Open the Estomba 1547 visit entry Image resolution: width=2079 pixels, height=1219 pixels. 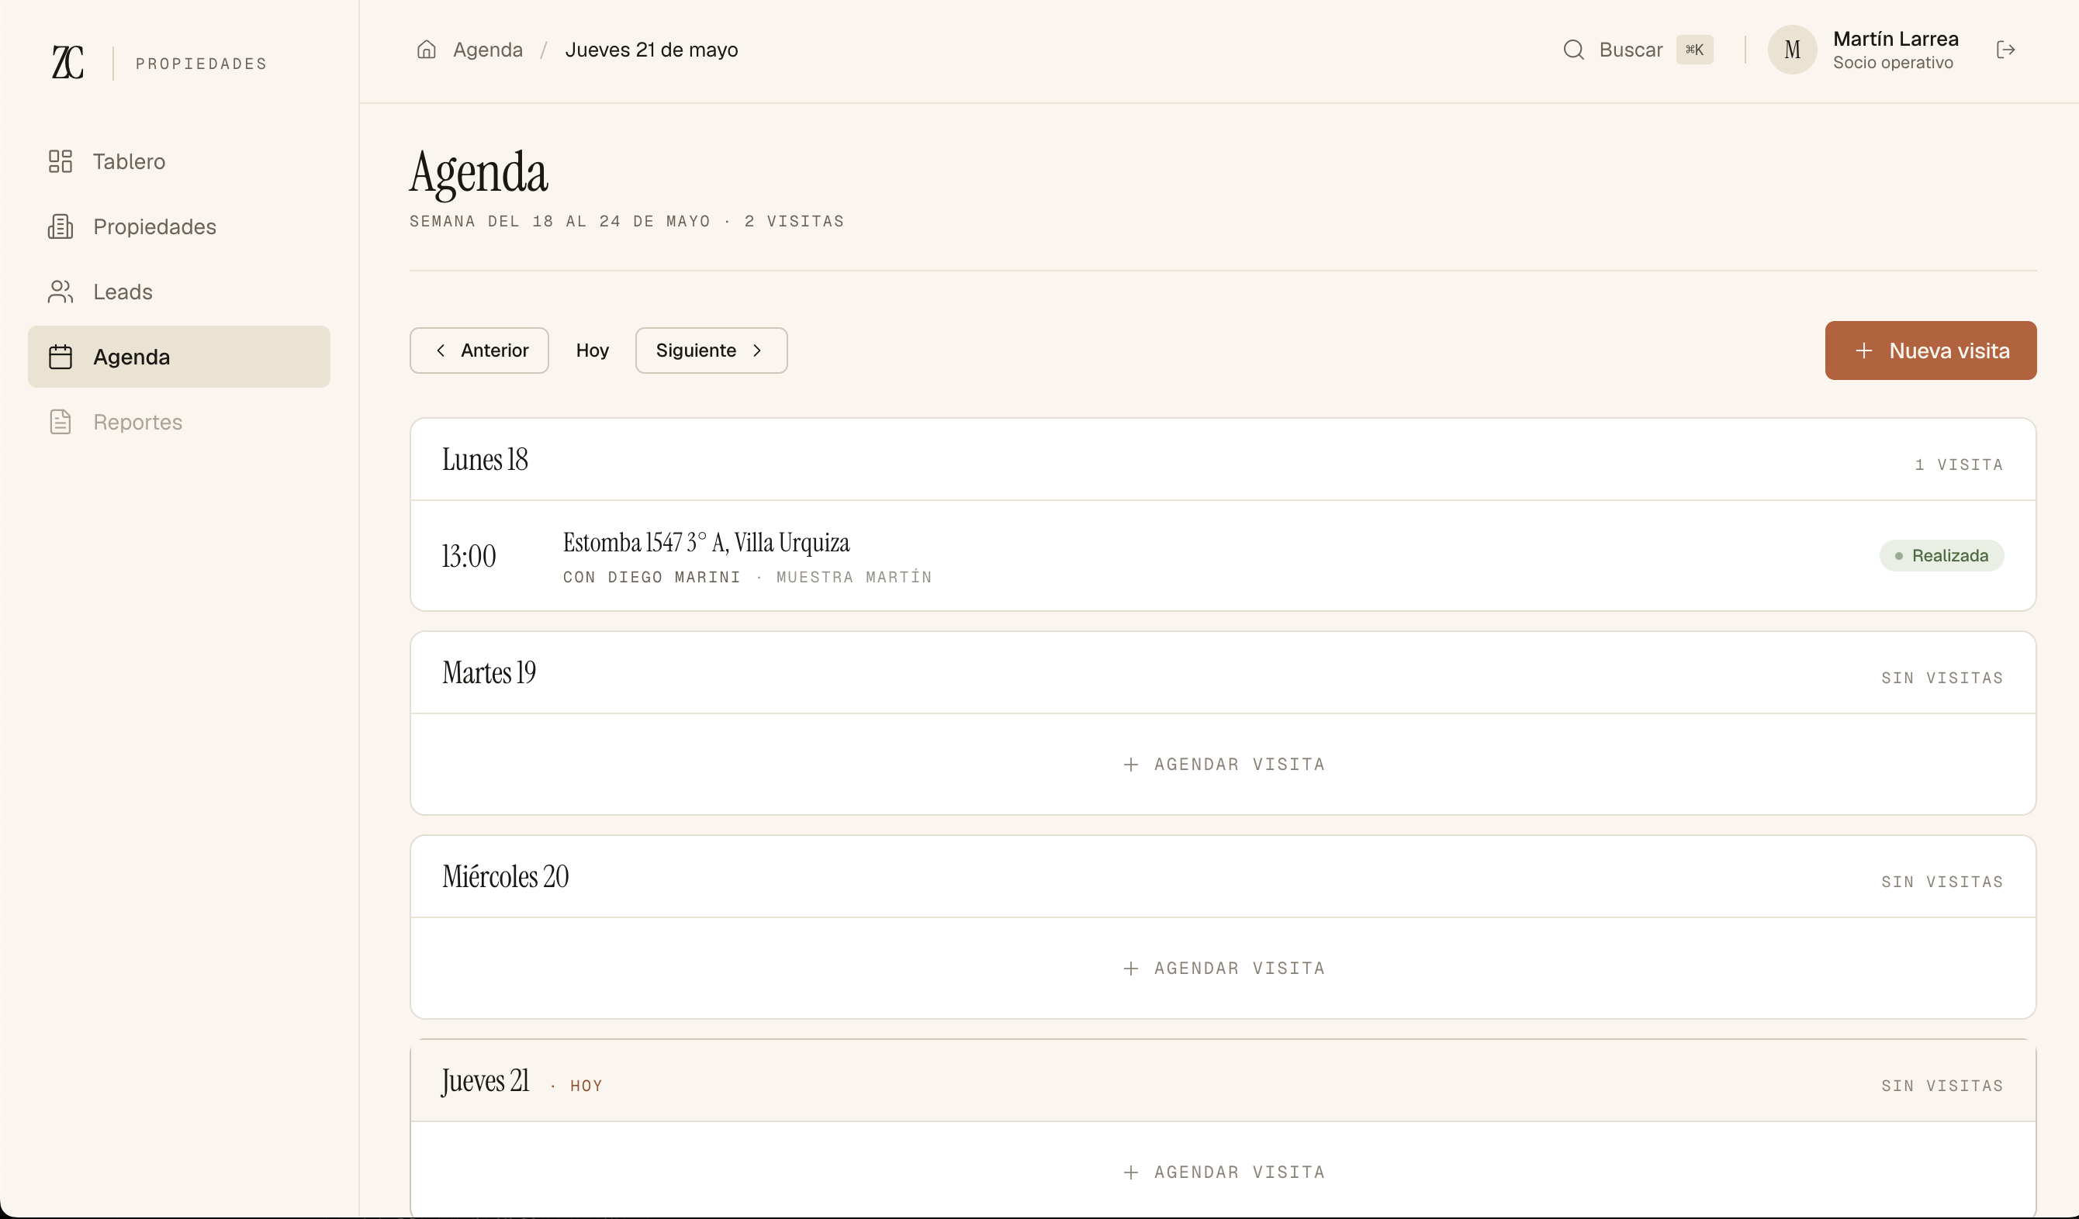1223,556
